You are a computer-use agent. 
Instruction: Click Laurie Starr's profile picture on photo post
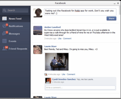(38, 49)
